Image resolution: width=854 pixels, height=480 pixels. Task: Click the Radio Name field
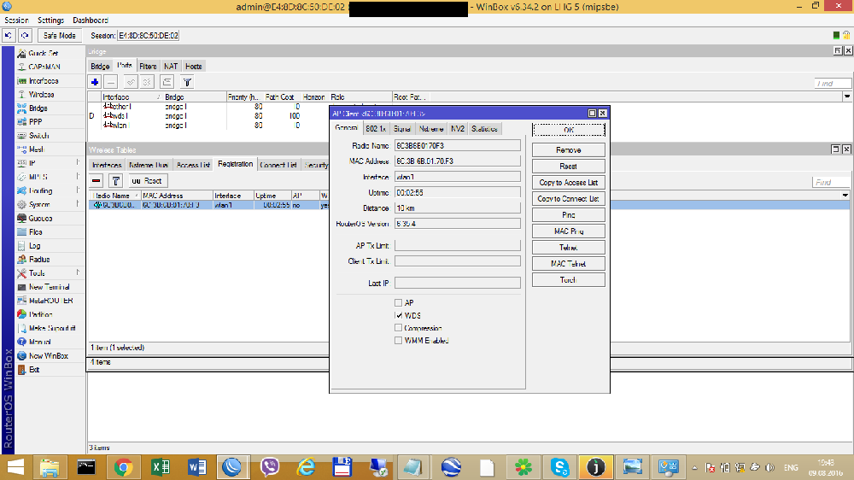(458, 146)
